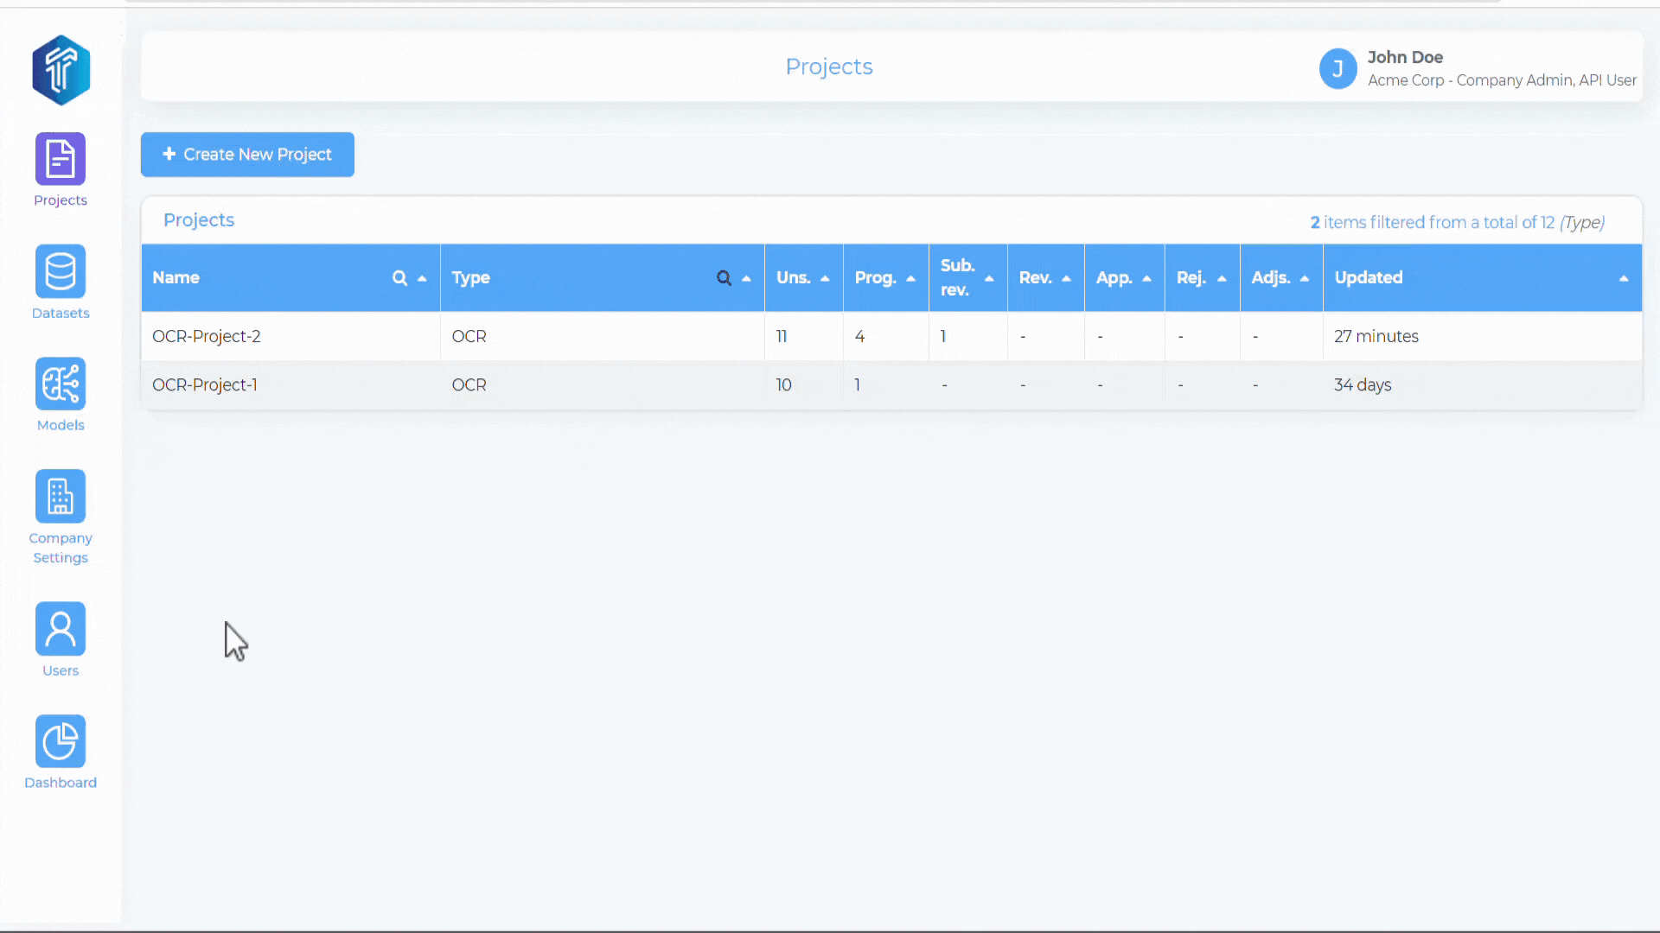Click OCR type cell of OCR-Project-2

click(469, 336)
